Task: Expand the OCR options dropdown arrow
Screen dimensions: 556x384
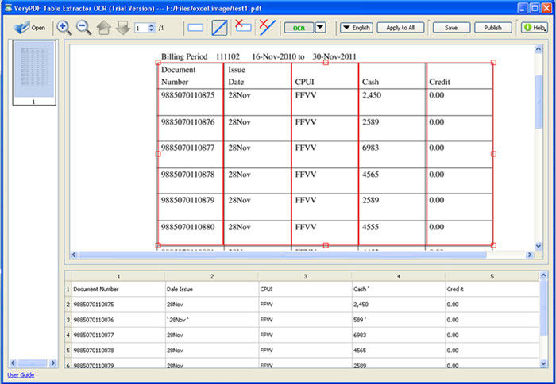Action: pos(320,28)
